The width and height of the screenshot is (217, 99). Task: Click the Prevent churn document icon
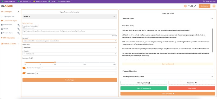2,33
